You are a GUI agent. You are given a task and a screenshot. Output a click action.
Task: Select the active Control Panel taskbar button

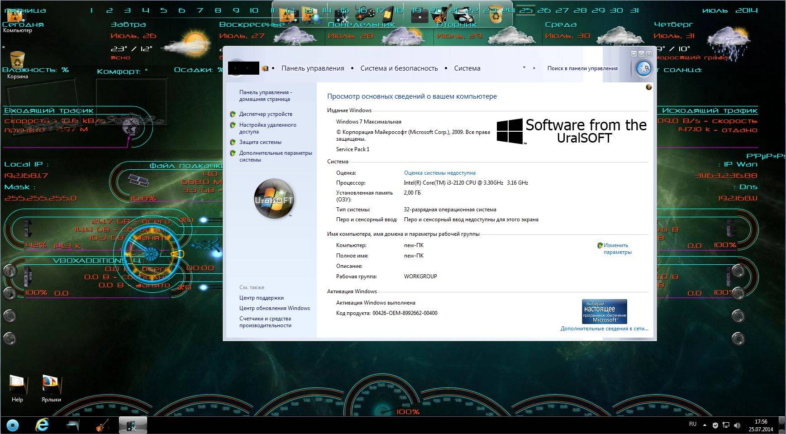pyautogui.click(x=133, y=425)
